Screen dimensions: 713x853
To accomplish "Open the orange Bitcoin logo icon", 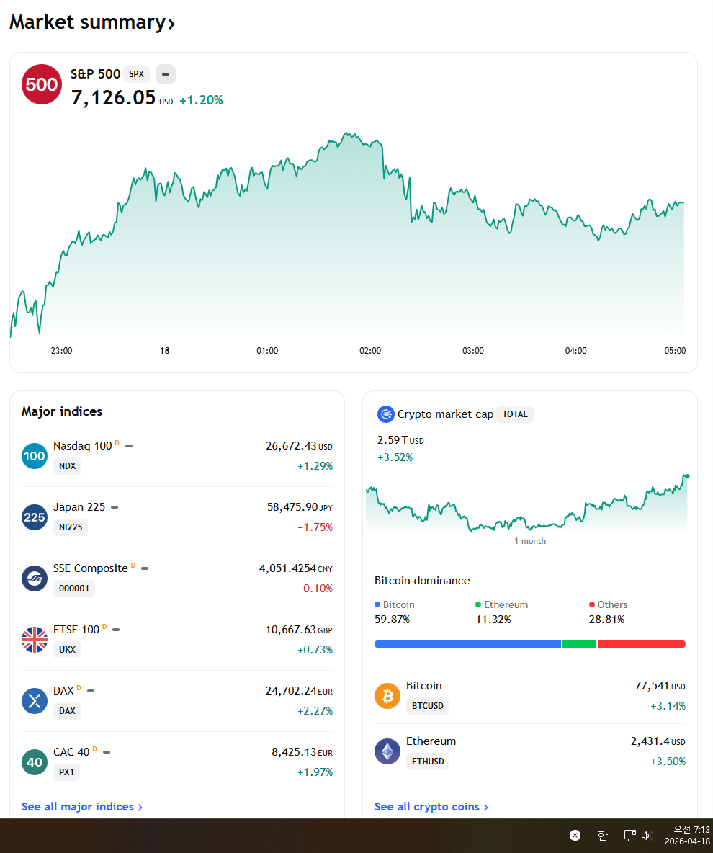I will 387,696.
